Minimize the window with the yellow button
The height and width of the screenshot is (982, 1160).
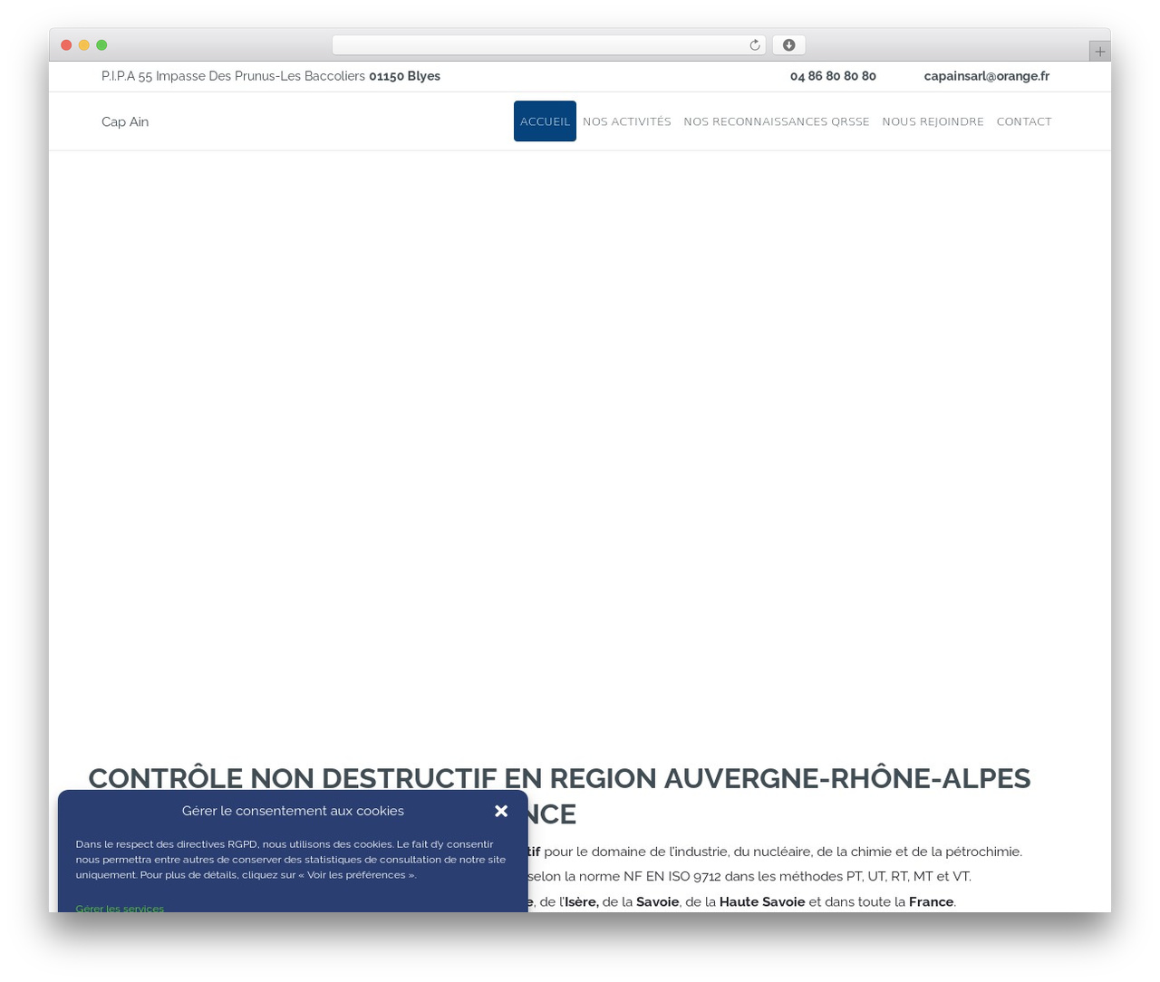click(84, 45)
